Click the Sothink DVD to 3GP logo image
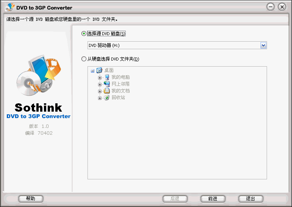The image size is (292, 207). [x=38, y=75]
